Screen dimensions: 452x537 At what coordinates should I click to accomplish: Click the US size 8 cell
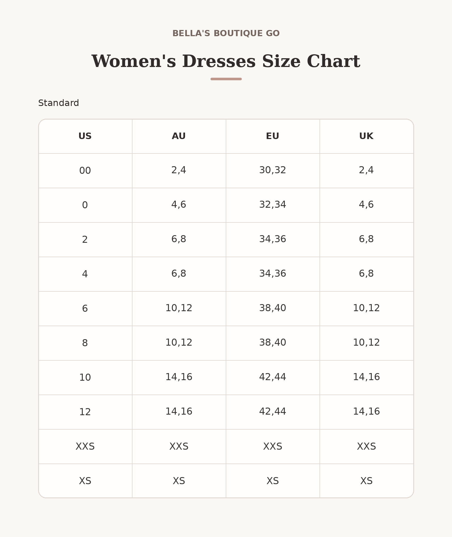(x=85, y=343)
